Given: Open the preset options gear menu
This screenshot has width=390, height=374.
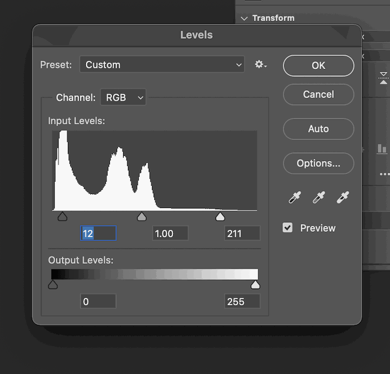Looking at the screenshot, I should tap(260, 65).
